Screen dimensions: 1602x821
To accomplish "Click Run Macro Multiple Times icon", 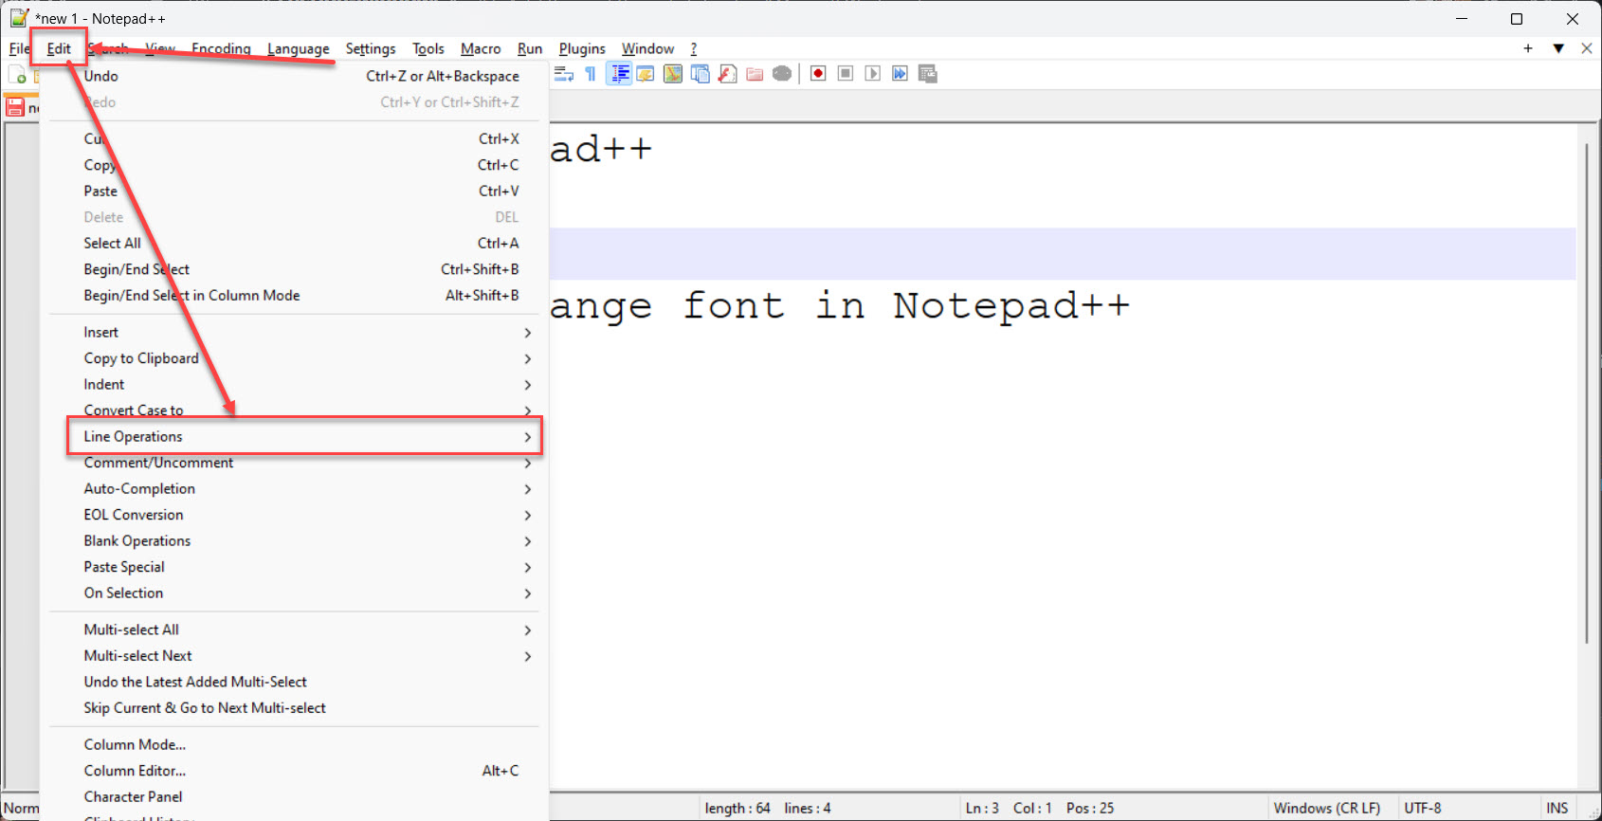I will pyautogui.click(x=900, y=74).
